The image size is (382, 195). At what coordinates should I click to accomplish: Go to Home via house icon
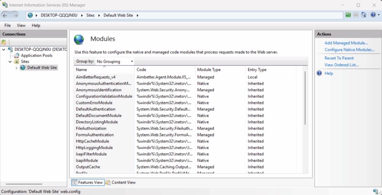tap(364, 15)
